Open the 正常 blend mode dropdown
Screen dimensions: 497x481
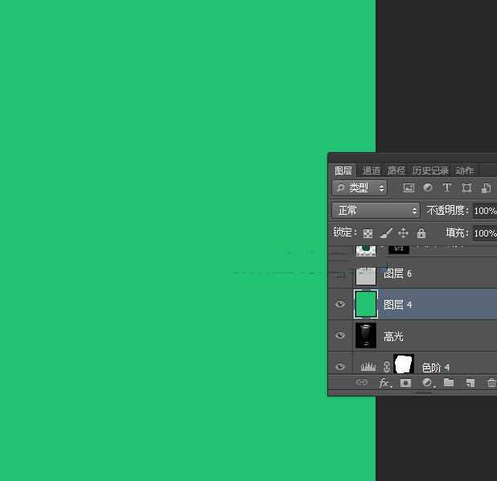pos(376,210)
